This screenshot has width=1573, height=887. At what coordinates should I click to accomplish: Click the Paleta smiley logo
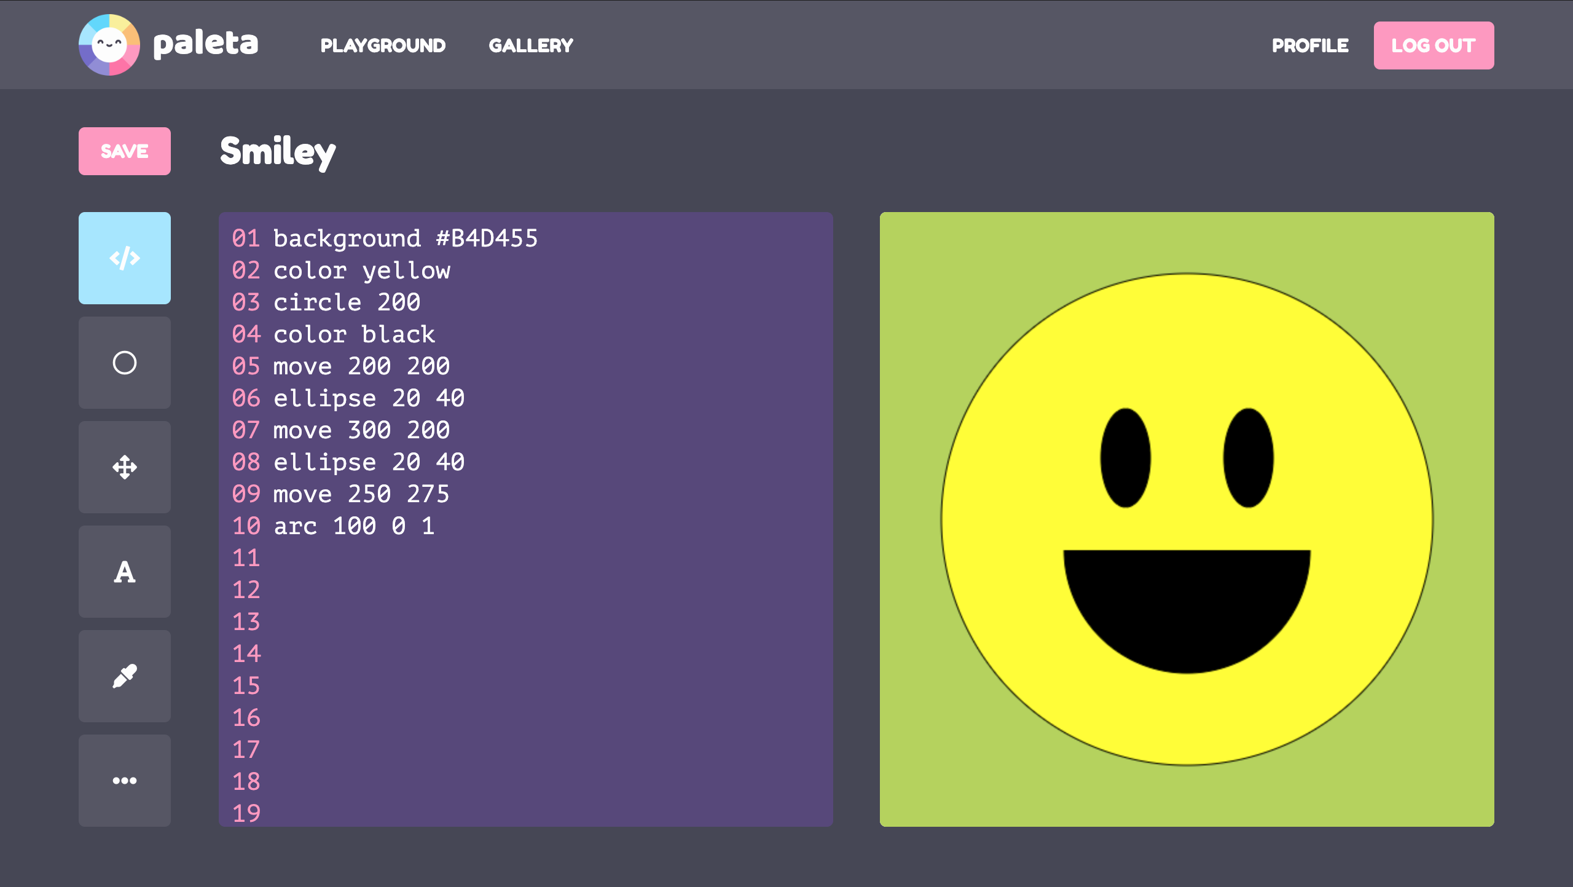pyautogui.click(x=111, y=44)
